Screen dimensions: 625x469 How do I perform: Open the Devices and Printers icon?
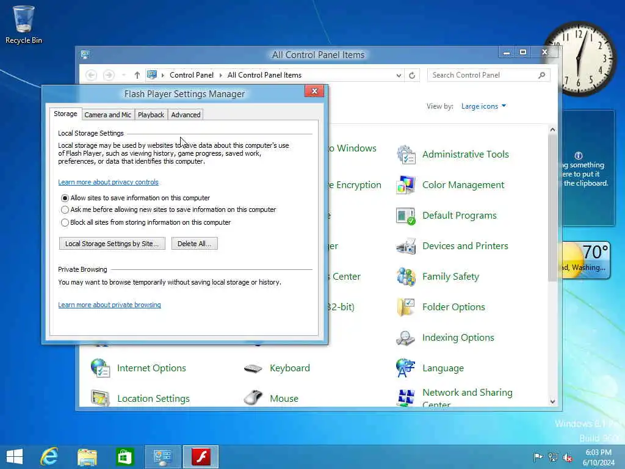click(x=406, y=246)
